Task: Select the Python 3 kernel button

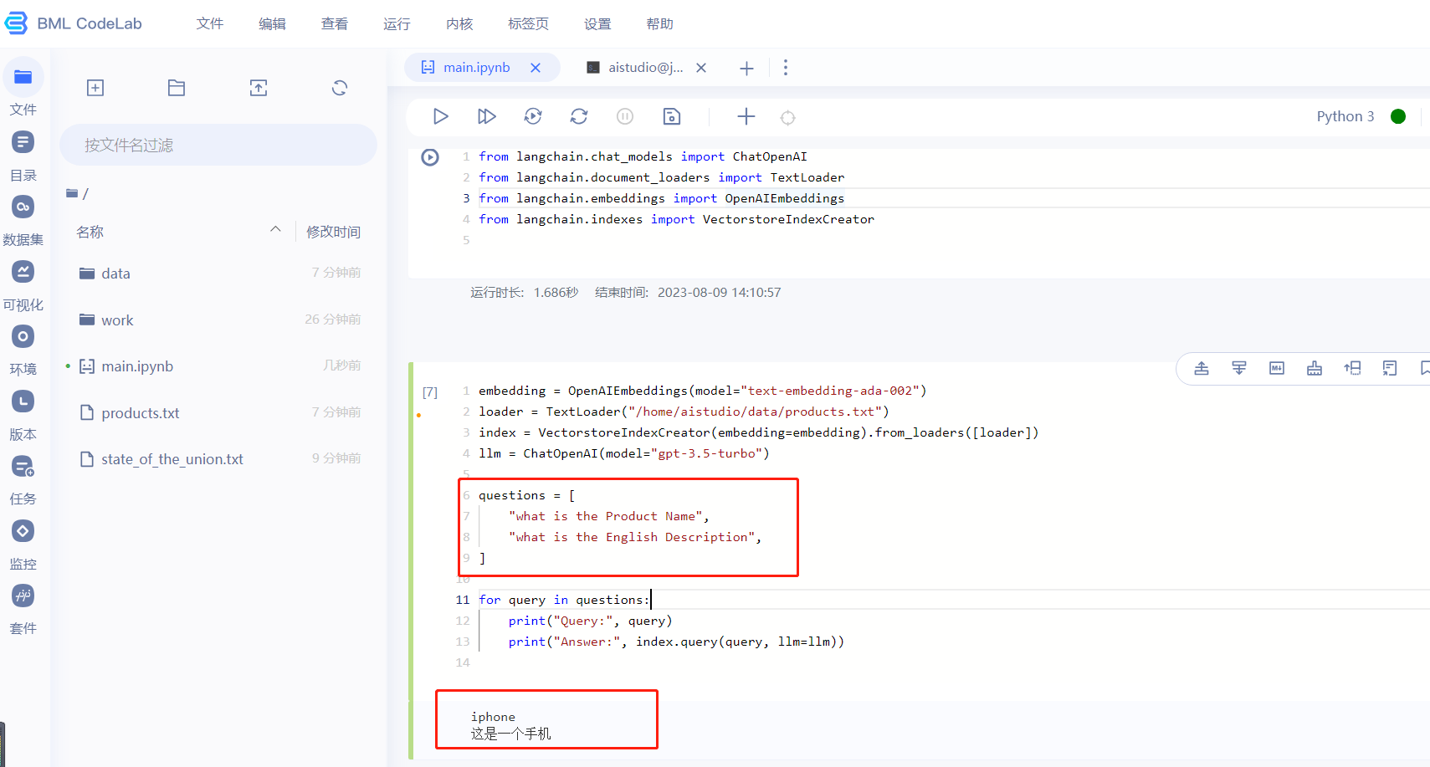Action: tap(1345, 116)
